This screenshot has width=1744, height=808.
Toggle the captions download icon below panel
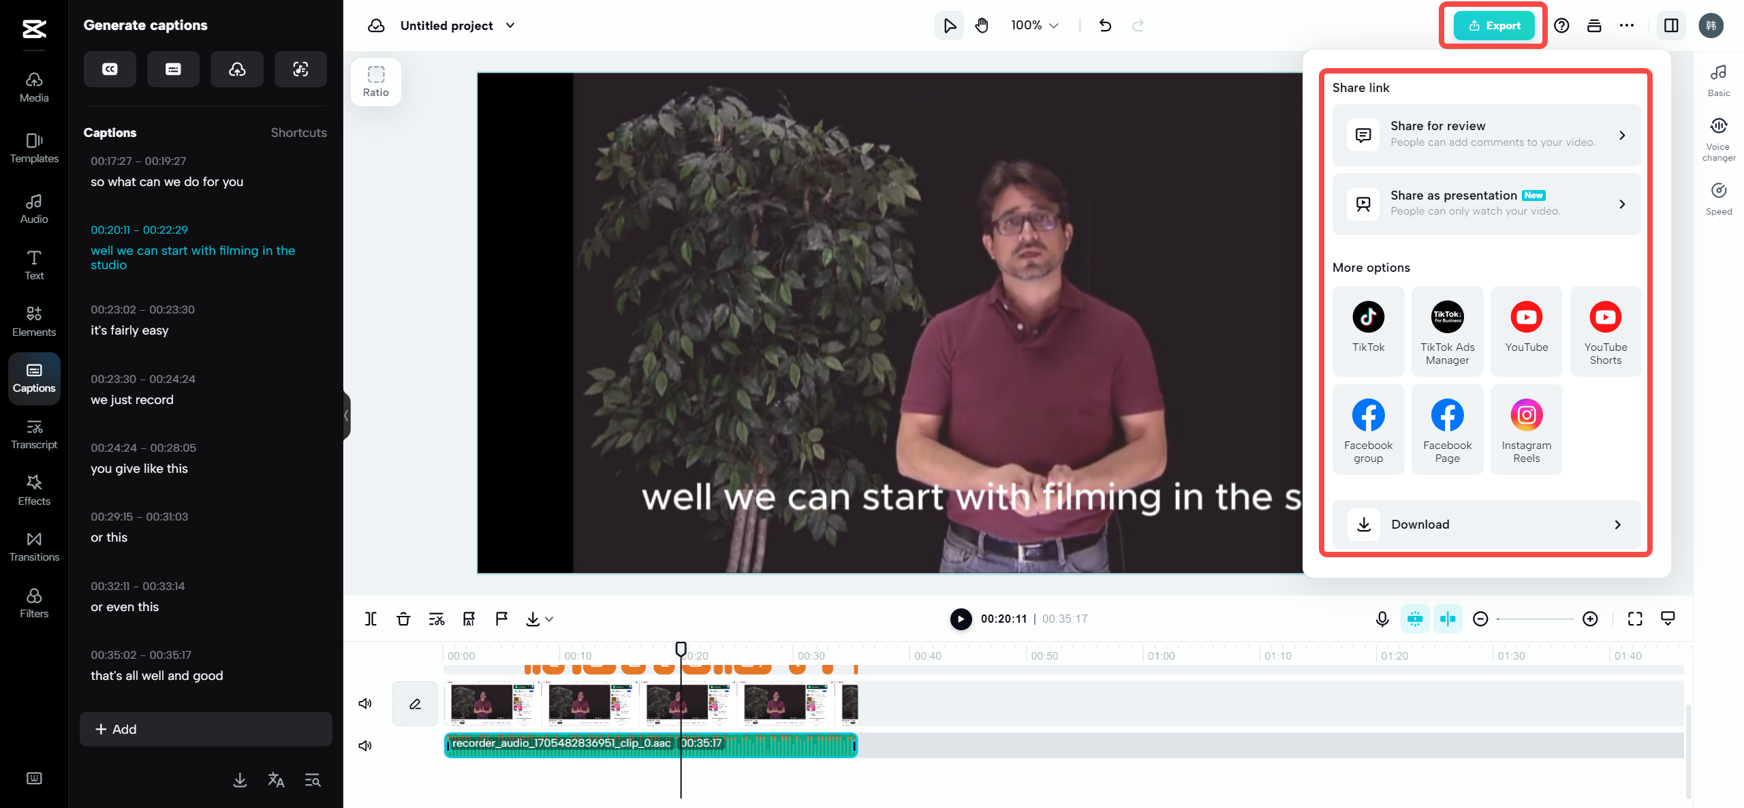(x=239, y=780)
